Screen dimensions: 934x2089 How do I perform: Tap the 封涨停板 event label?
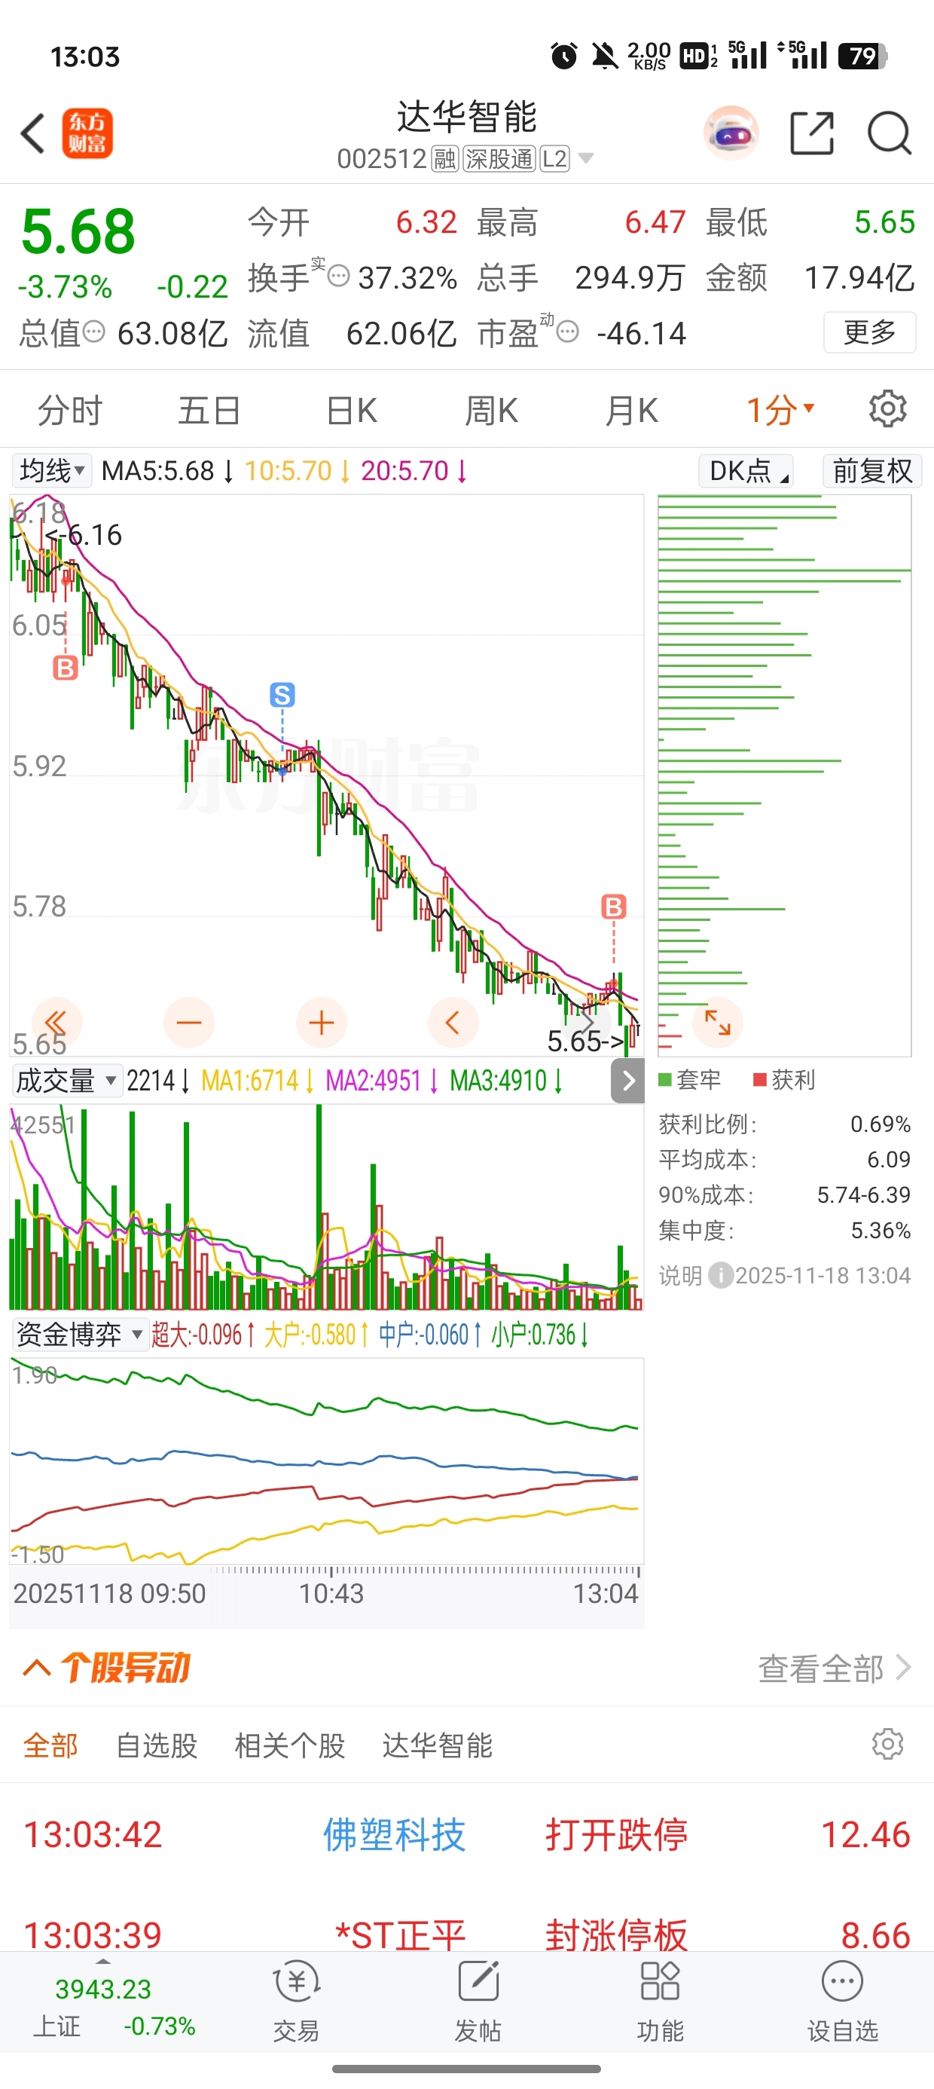click(x=616, y=1935)
